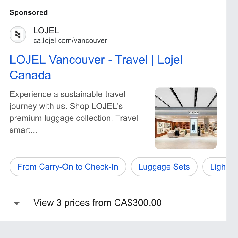Viewport: 238px width, 238px height.
Task: Click the Lojel text after the headline pipe
Action: point(170,60)
